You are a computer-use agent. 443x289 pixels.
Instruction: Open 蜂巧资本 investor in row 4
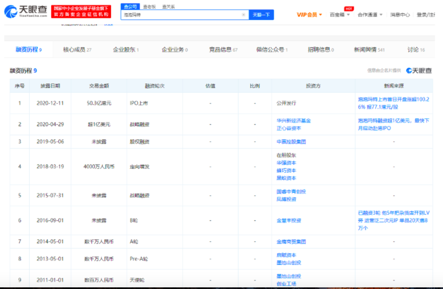point(286,171)
